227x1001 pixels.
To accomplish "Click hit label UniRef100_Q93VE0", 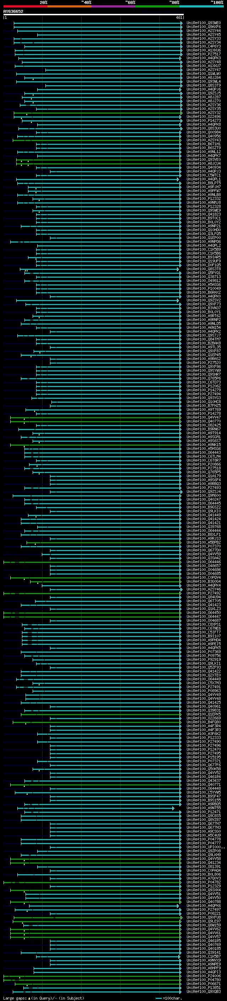I will click(x=204, y=160).
